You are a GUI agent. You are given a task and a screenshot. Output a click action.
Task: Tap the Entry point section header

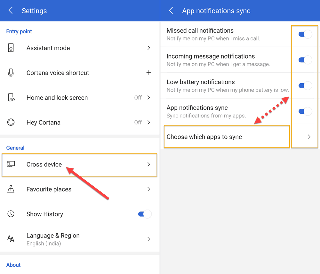coord(19,31)
